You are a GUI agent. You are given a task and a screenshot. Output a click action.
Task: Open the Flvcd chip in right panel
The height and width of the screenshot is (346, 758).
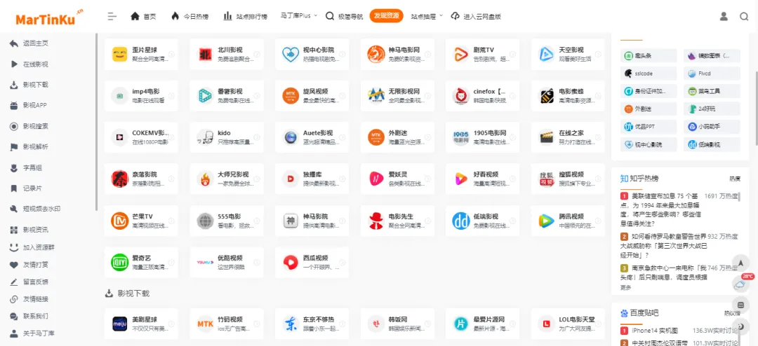click(712, 74)
